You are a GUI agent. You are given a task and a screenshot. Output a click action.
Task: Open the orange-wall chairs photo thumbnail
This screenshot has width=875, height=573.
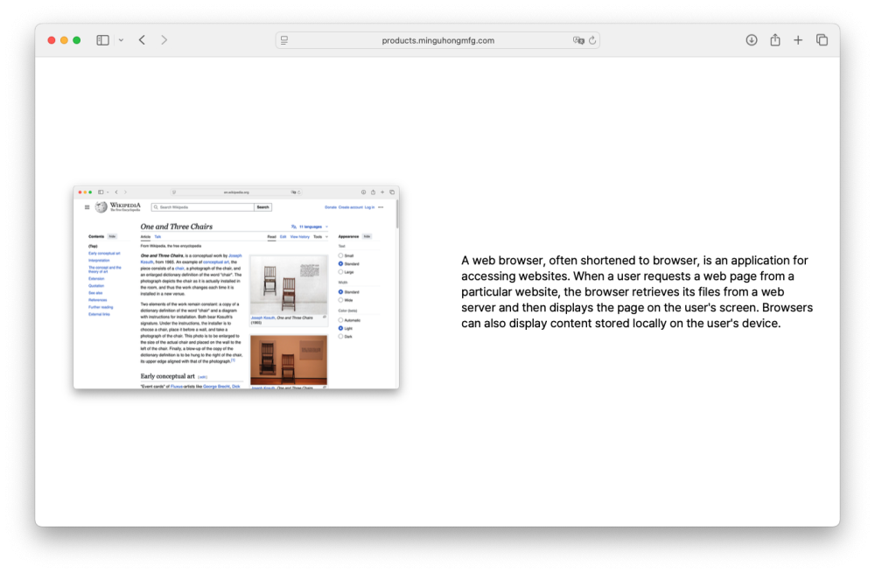(x=289, y=360)
